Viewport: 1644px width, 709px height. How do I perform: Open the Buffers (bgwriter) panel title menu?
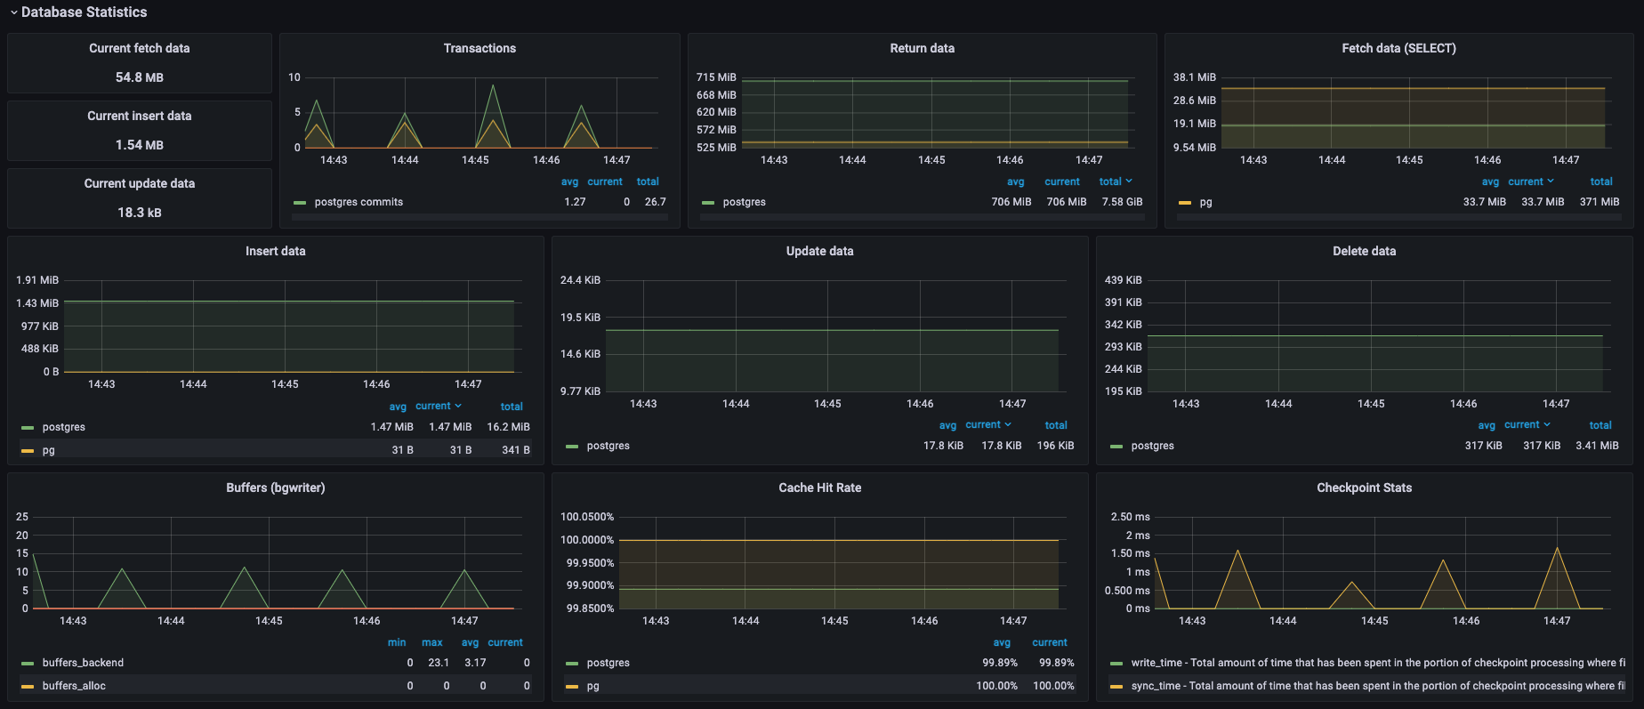(275, 487)
